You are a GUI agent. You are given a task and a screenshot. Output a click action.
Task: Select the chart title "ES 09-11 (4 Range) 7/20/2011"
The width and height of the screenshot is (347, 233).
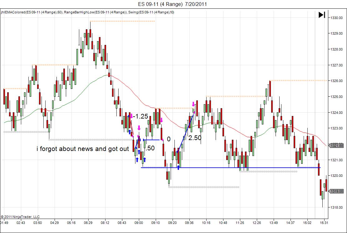pyautogui.click(x=172, y=4)
